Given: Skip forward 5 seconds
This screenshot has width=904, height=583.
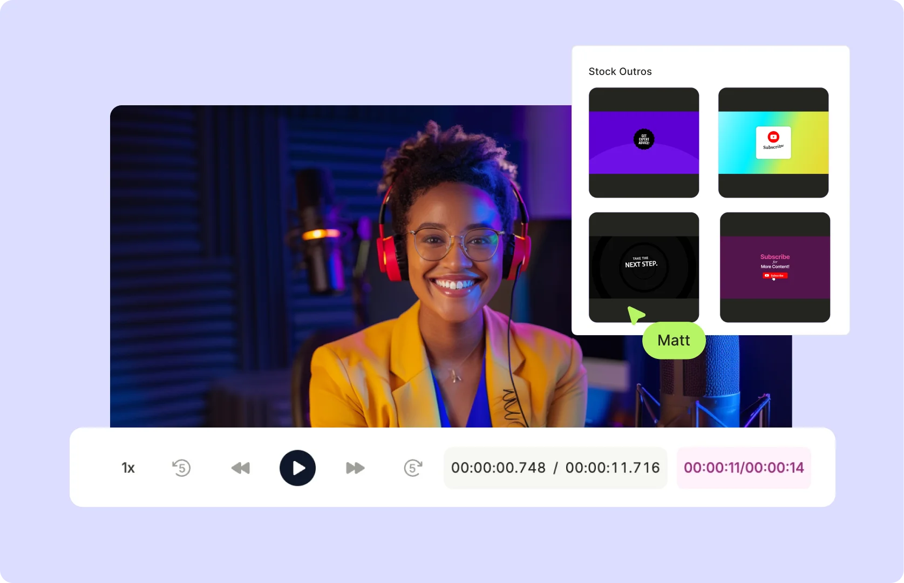Looking at the screenshot, I should click(413, 468).
